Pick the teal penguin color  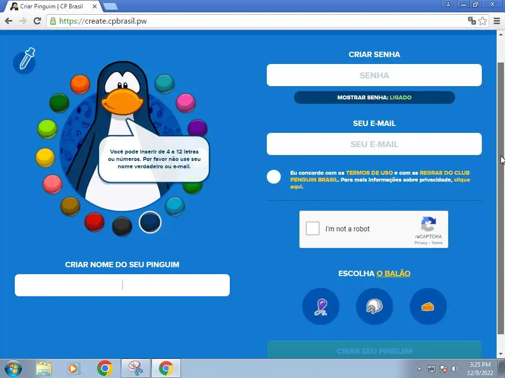tap(165, 84)
